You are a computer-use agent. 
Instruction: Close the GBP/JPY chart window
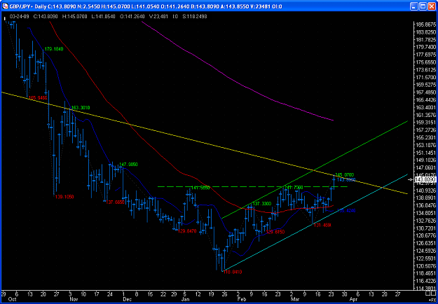coord(431,6)
